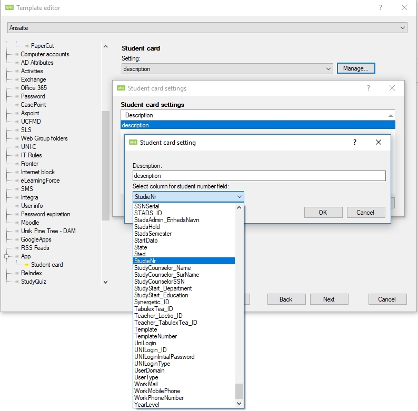Image resolution: width=418 pixels, height=411 pixels.
Task: Click the Student card setting help question mark
Action: 355,143
